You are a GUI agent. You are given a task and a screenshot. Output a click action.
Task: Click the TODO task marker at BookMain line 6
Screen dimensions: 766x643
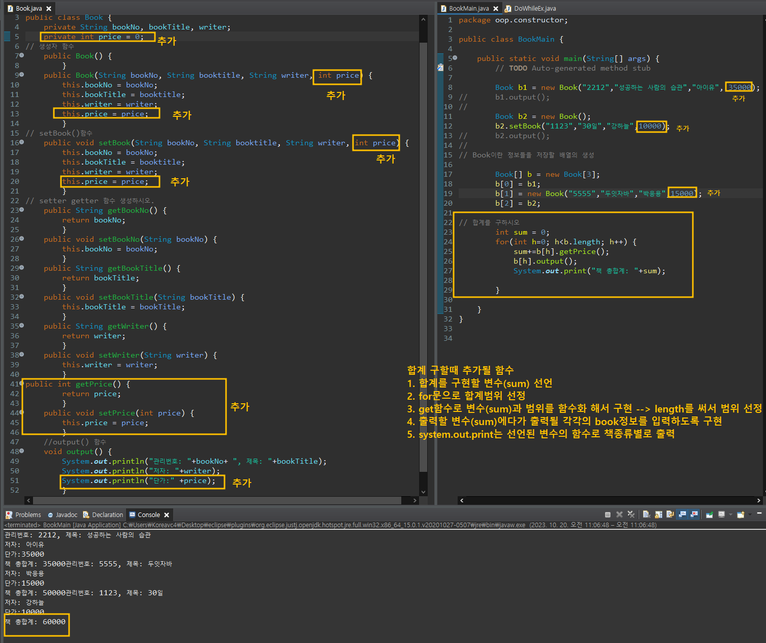click(440, 68)
